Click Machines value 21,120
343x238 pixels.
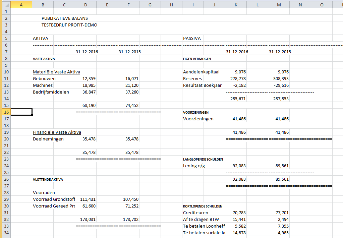(x=132, y=85)
